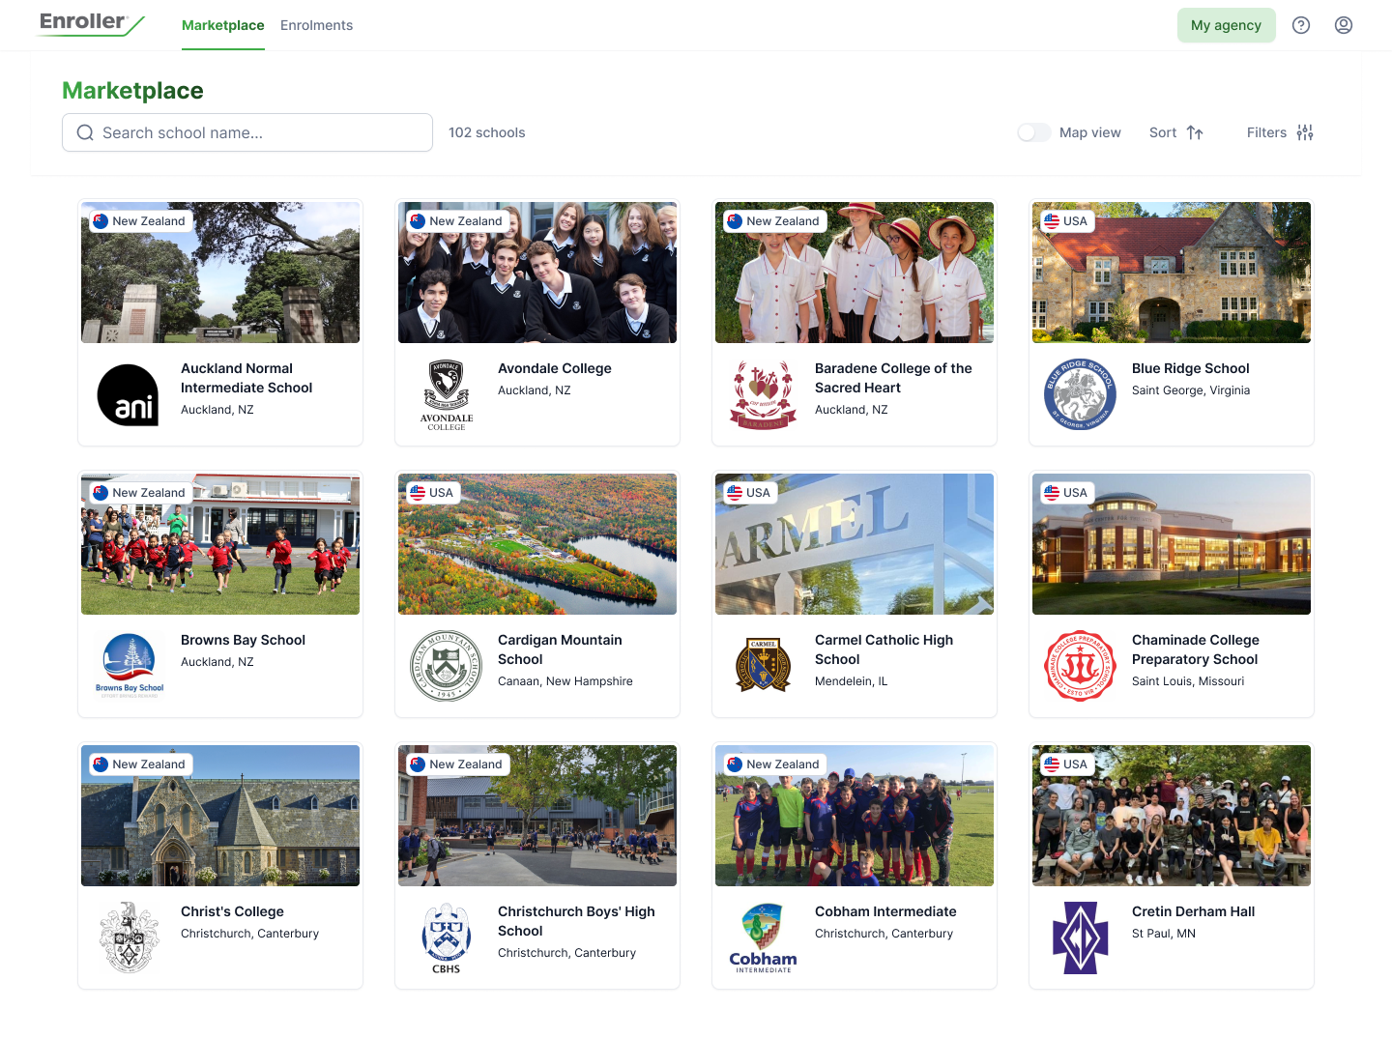The image size is (1392, 1038).
Task: Click the Christ's College stone building photo
Action: coord(220,816)
